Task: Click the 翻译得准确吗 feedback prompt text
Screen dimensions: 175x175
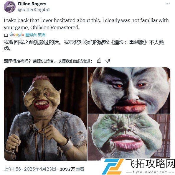Action: [48, 61]
